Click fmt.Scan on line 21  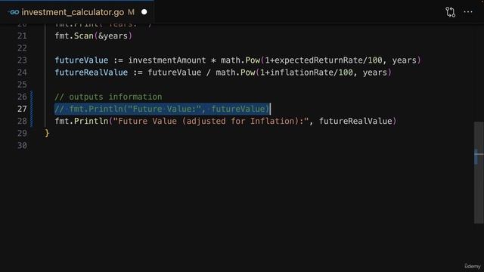pyautogui.click(x=74, y=36)
